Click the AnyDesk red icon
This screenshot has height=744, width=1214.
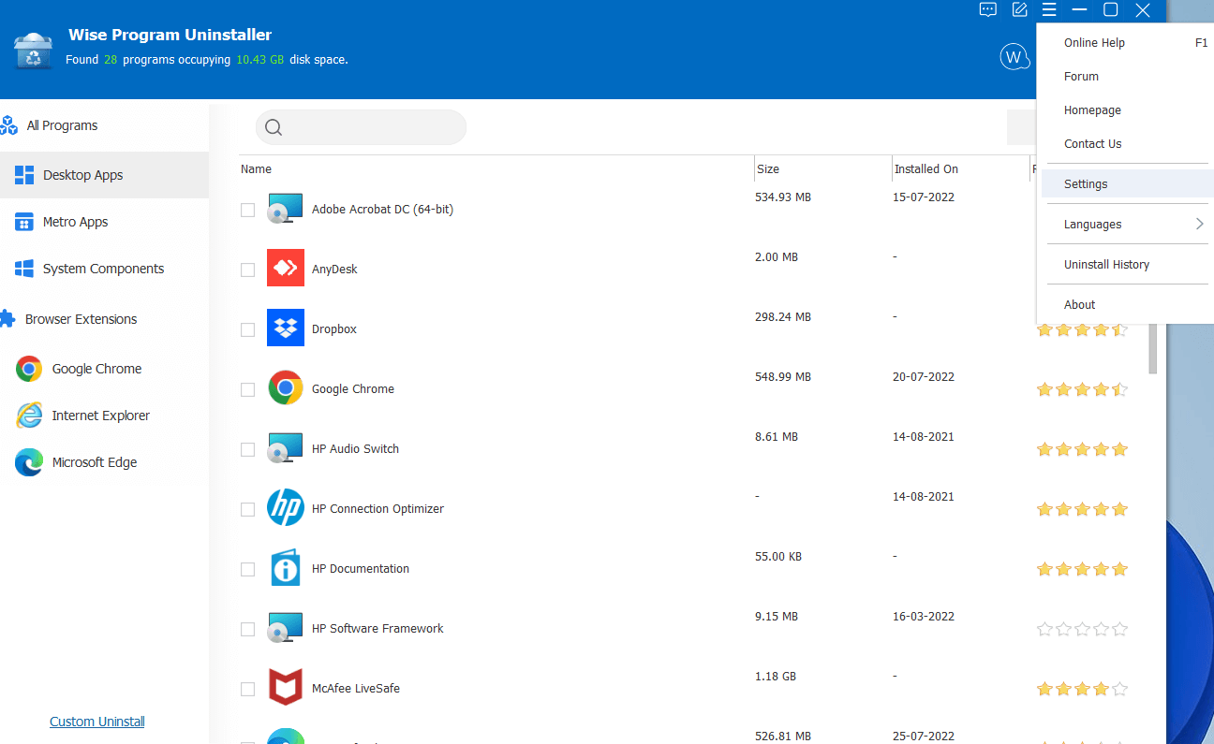(x=285, y=269)
